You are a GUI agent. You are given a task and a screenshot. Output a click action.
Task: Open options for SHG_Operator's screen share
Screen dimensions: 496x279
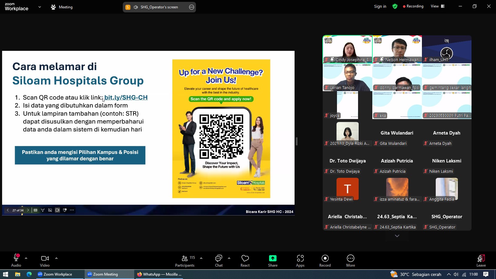(192, 7)
